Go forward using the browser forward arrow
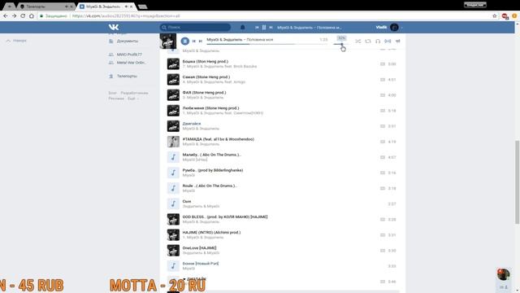 (x=14, y=15)
